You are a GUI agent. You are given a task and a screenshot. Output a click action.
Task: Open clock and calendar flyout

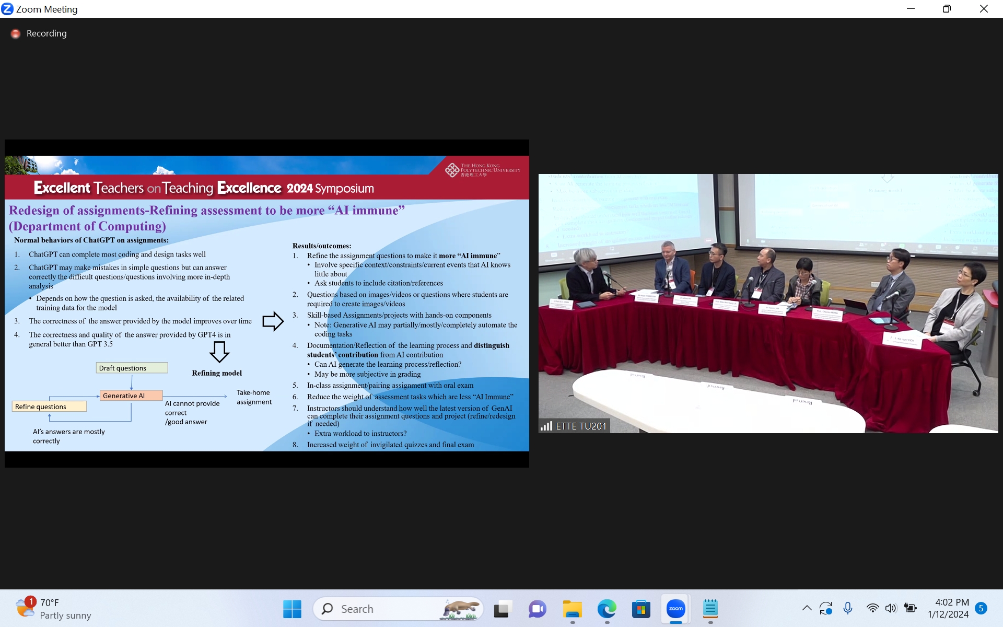948,608
